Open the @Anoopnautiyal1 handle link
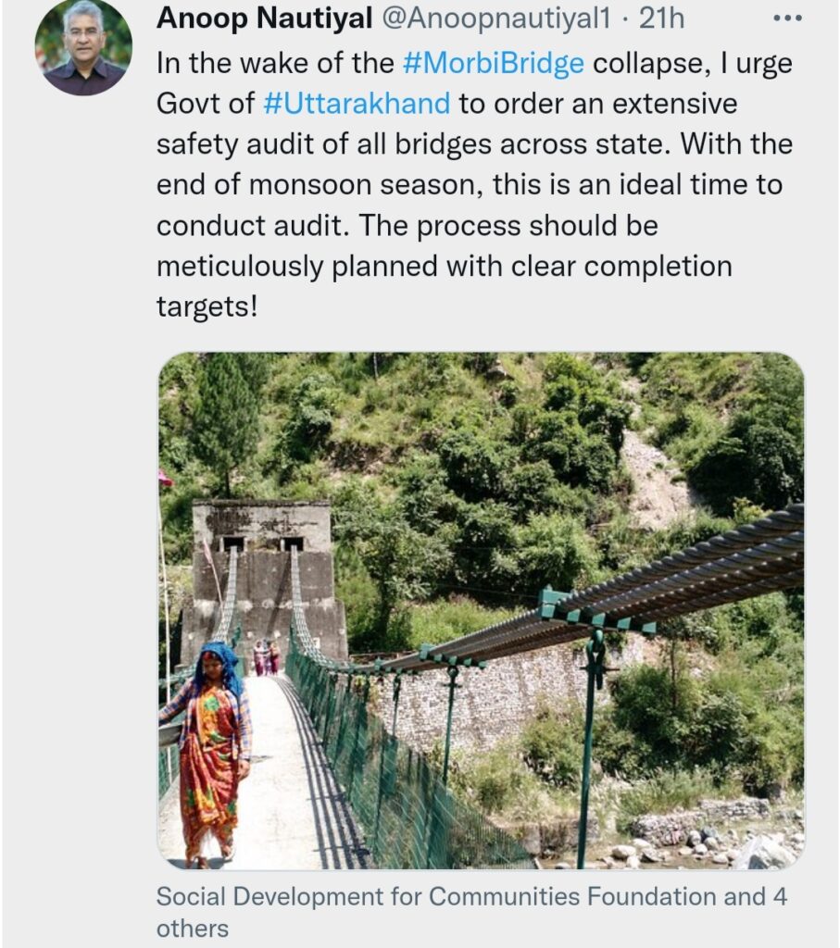The height and width of the screenshot is (948, 840). (x=495, y=19)
